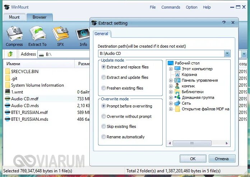Click the Библиотеки libraries icon

click(177, 92)
